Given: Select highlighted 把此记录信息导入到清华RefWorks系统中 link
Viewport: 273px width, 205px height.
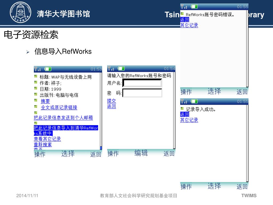Looking at the screenshot, I should pyautogui.click(x=66, y=131).
